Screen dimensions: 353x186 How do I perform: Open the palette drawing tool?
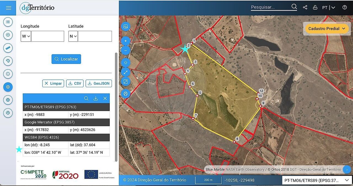(8, 61)
